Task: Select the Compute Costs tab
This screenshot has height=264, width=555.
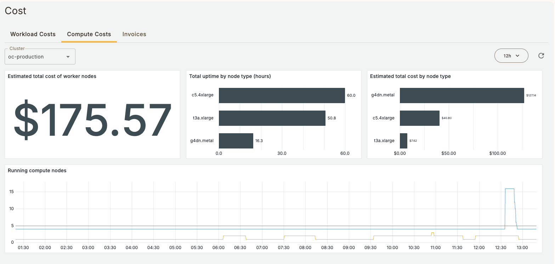Action: (89, 34)
